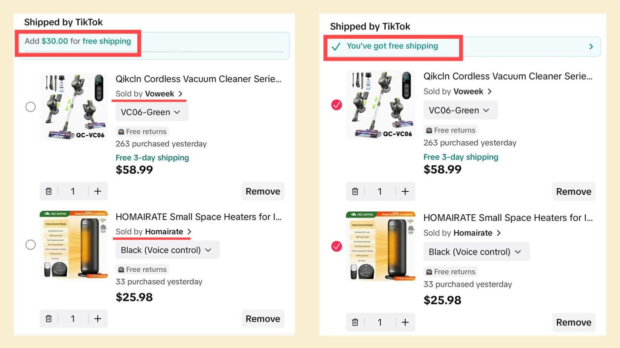Click the HOMAIRATE heater product thumbnail

[x=74, y=244]
